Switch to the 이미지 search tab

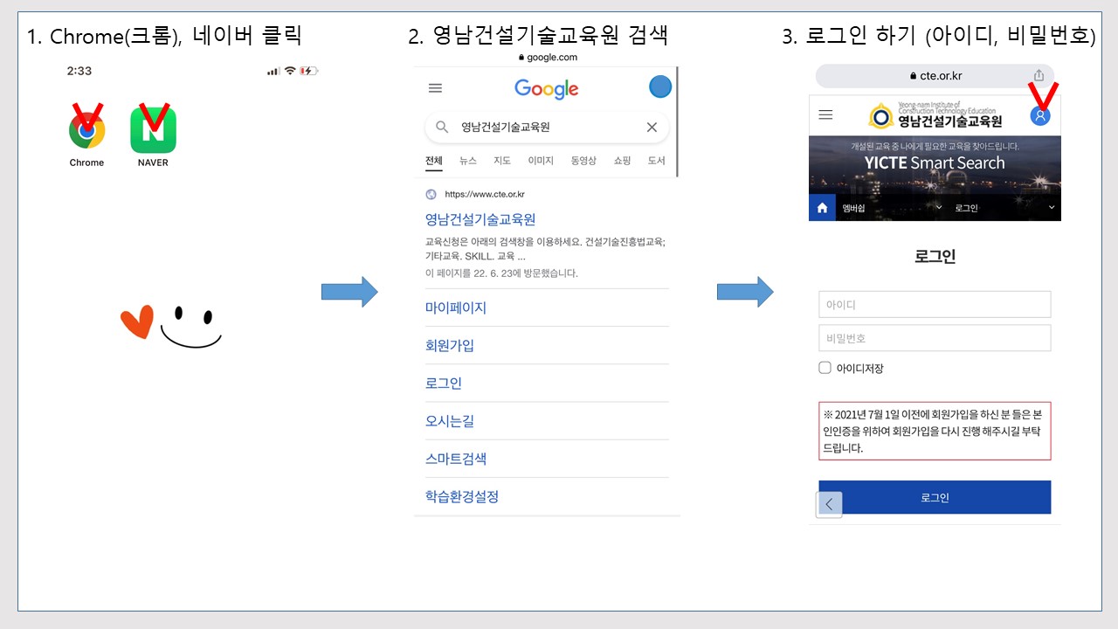pyautogui.click(x=540, y=161)
